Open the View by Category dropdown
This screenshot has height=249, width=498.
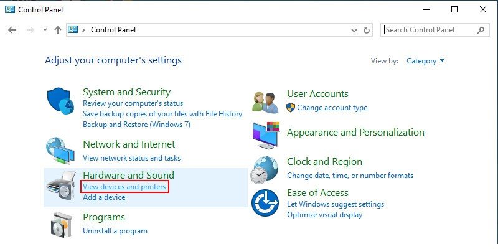tap(426, 61)
